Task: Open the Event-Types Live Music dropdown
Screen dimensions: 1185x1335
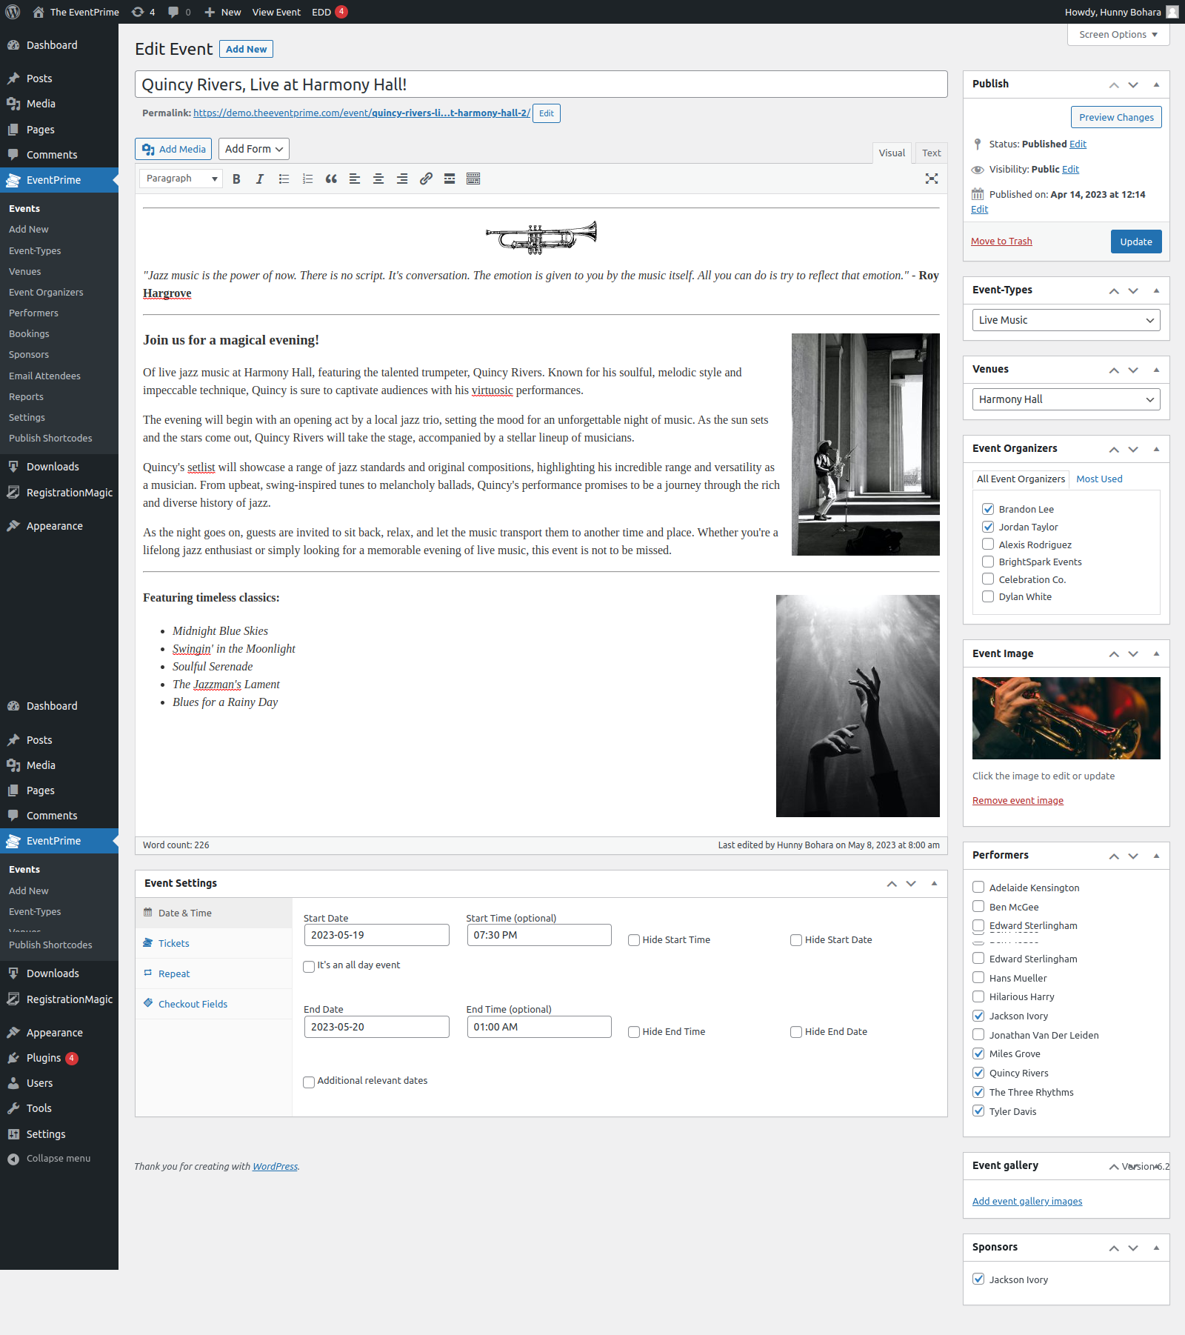Action: coord(1066,320)
